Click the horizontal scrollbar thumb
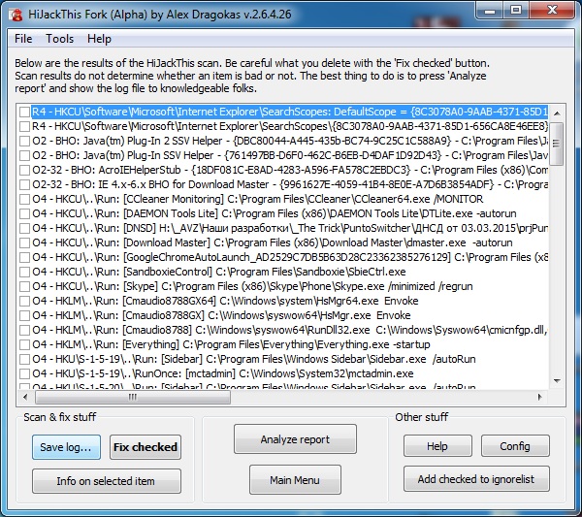The image size is (582, 517). tap(133, 397)
